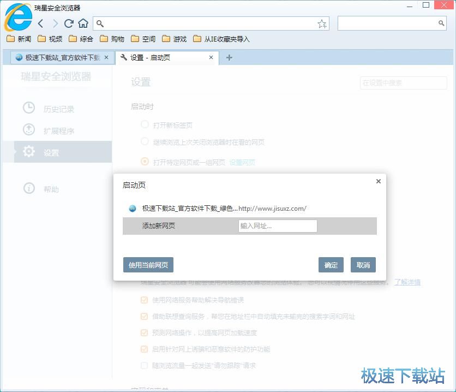456x392 pixels.
Task: Click the 输入网址 input field
Action: tap(278, 226)
